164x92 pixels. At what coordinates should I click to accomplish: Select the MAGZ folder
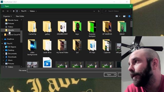[122, 28]
